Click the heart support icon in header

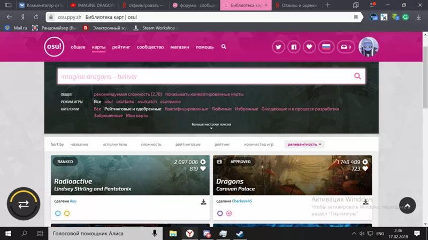tap(309, 47)
